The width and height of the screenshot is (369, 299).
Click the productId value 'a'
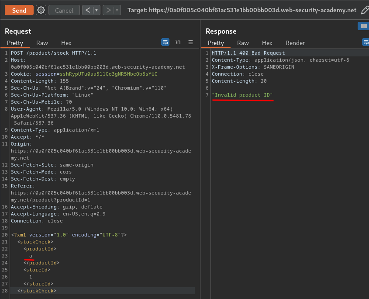[31, 256]
